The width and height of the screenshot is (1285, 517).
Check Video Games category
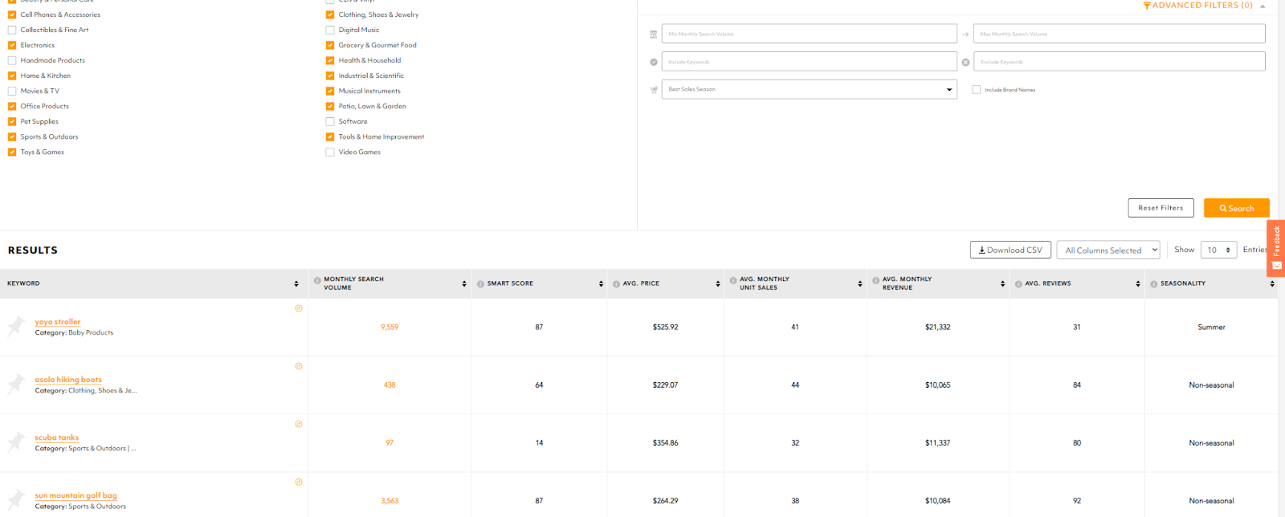click(330, 152)
